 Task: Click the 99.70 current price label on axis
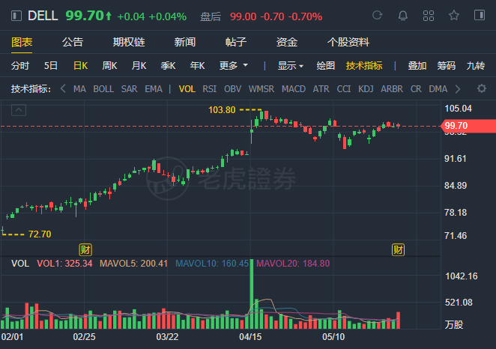click(468, 126)
